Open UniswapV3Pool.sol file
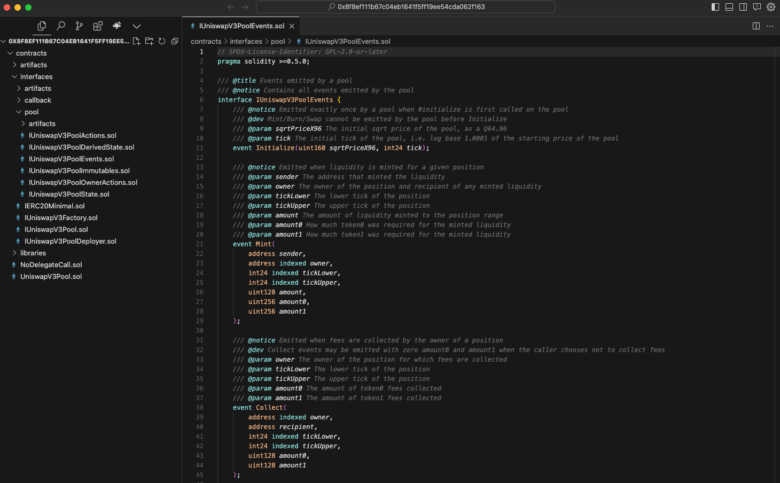 [51, 276]
